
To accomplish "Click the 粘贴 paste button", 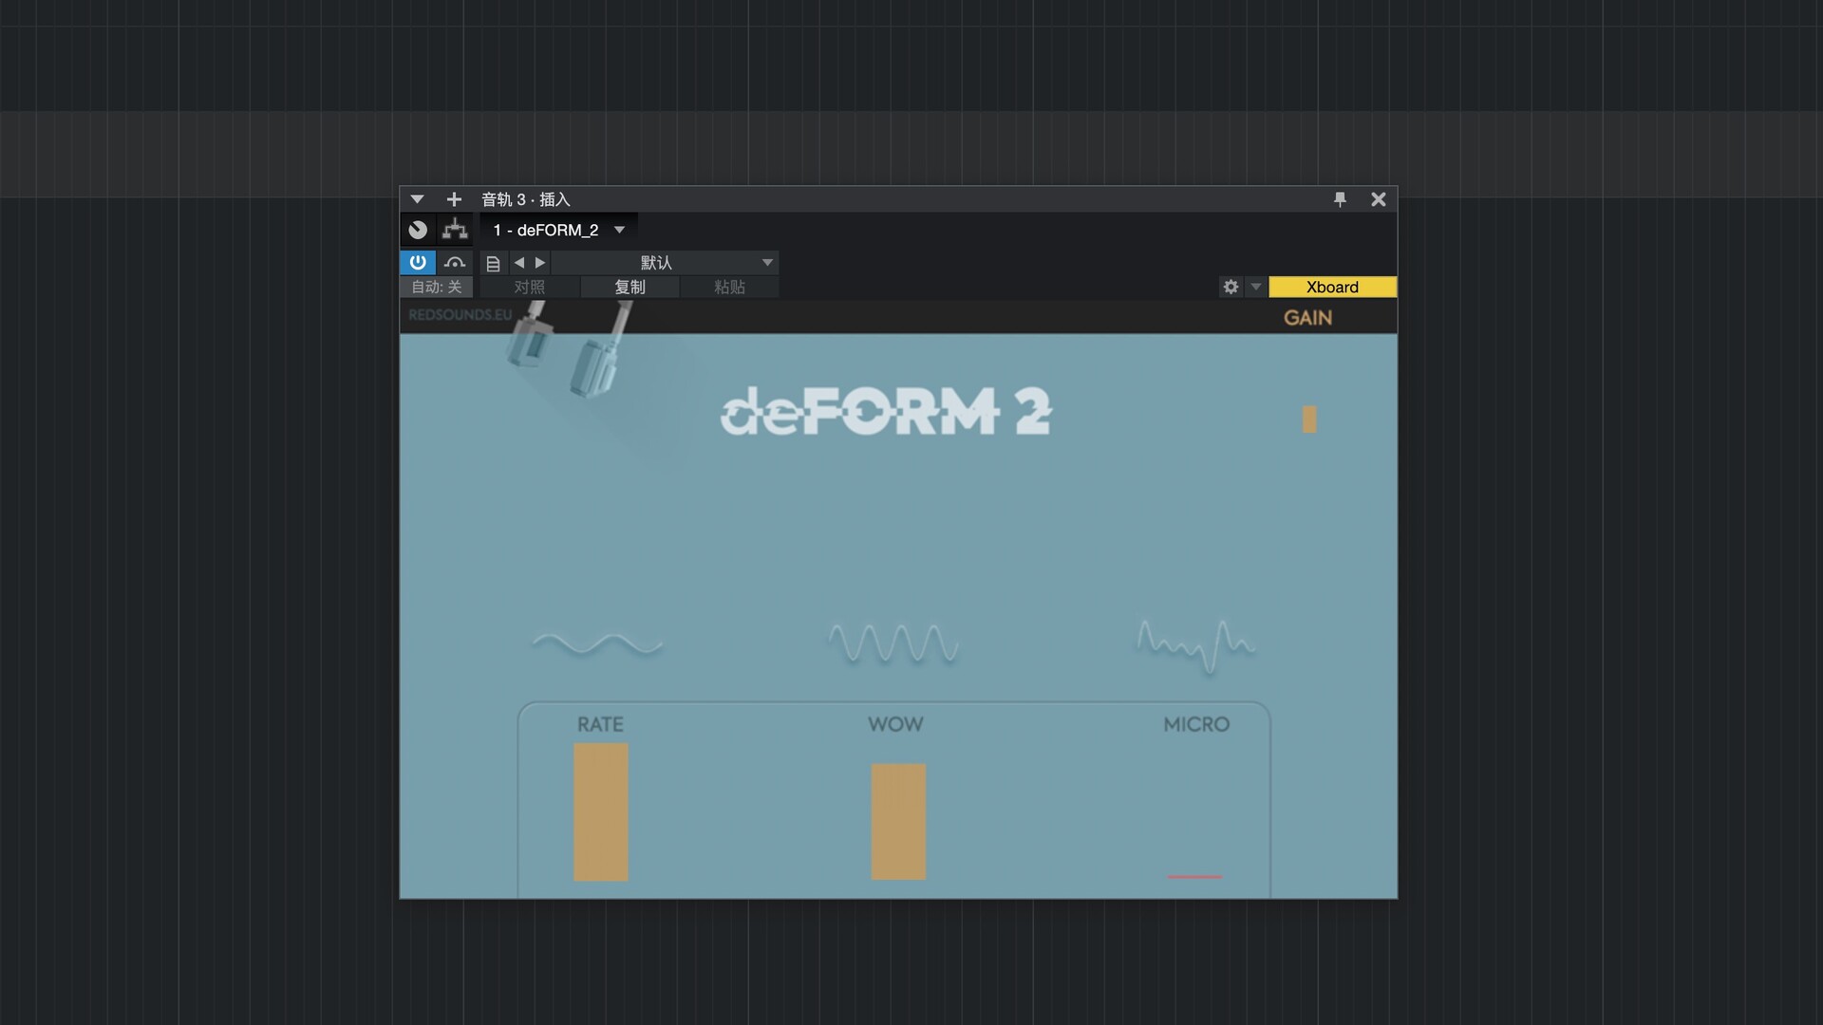I will click(x=730, y=287).
